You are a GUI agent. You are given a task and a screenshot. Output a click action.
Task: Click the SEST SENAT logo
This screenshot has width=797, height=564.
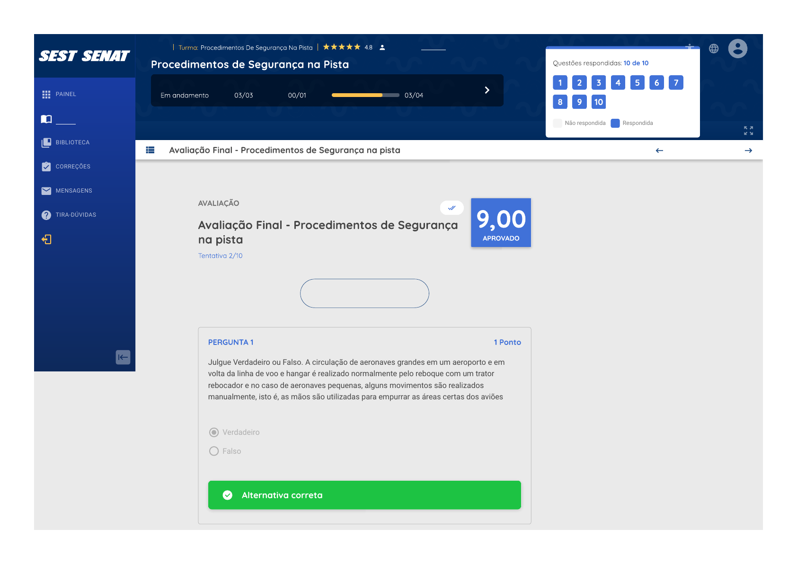click(84, 56)
